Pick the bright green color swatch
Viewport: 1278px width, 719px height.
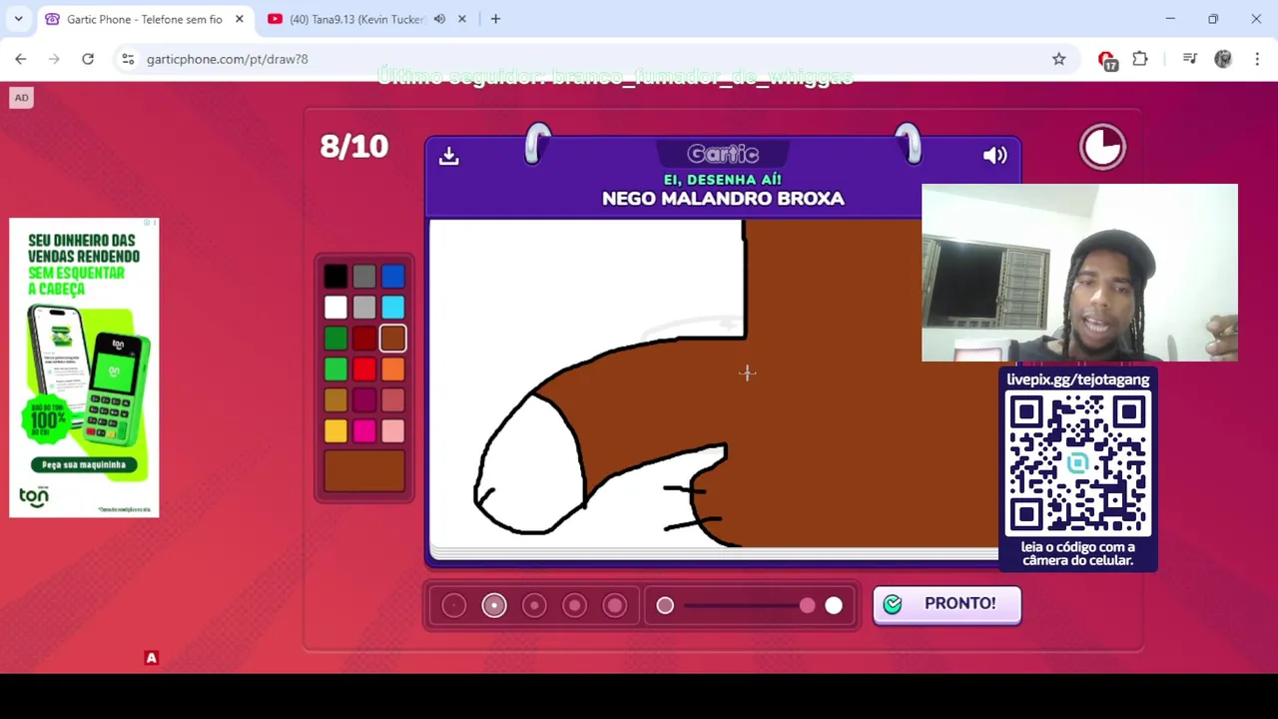335,369
